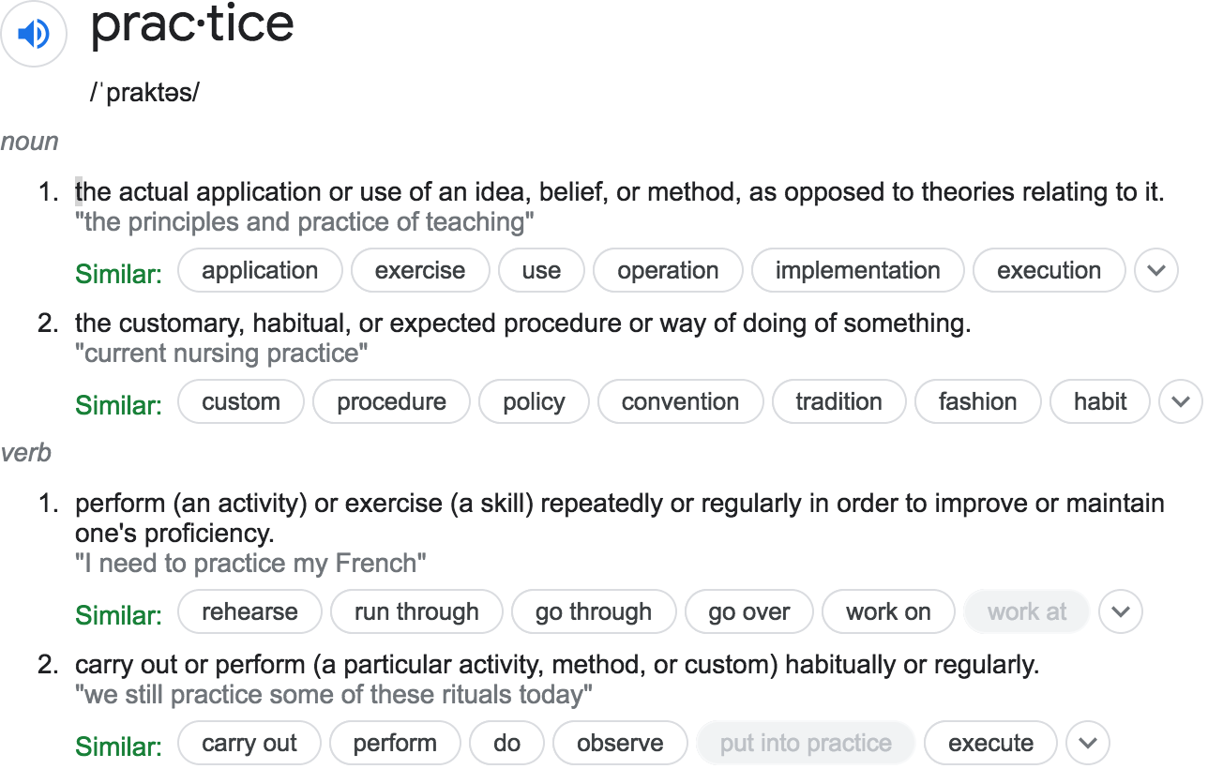Expand more synonyms for noun definition 1

coord(1155,271)
